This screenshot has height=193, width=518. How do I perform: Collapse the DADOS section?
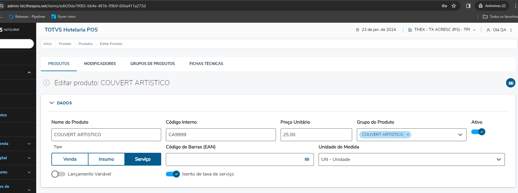[52, 103]
